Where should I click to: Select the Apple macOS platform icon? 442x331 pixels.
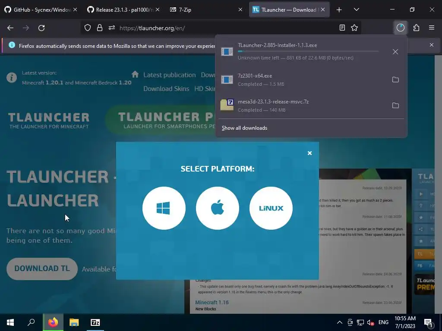click(218, 208)
